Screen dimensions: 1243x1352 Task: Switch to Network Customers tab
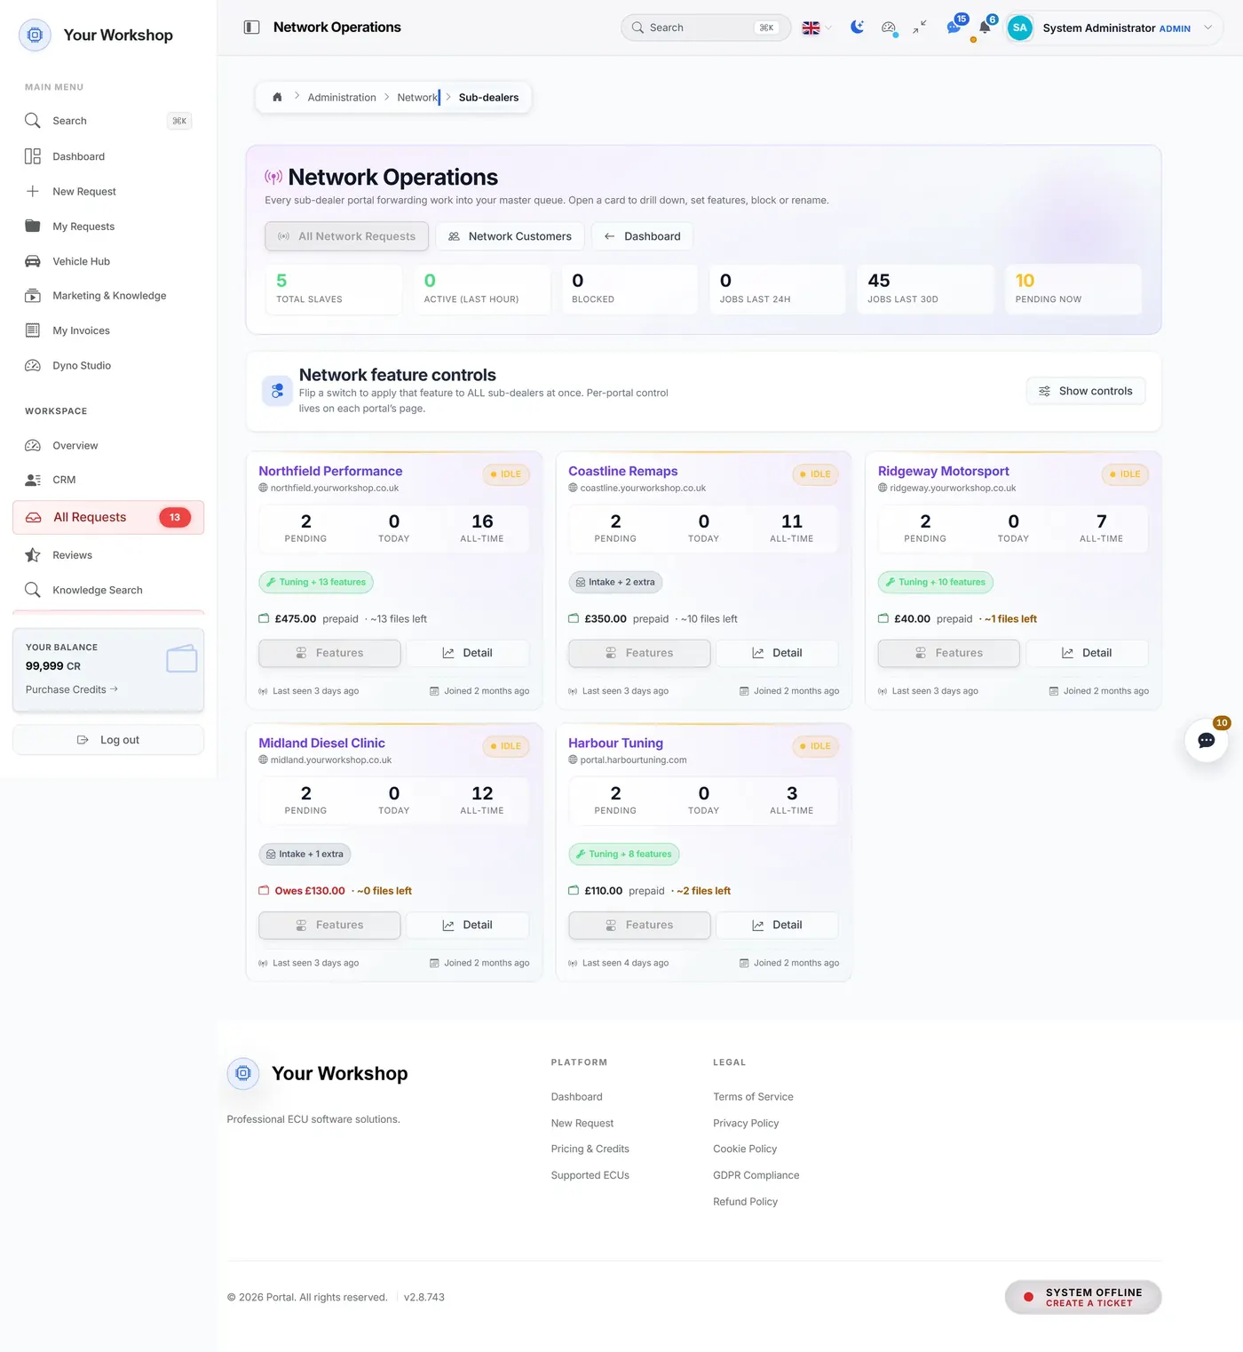click(x=510, y=236)
